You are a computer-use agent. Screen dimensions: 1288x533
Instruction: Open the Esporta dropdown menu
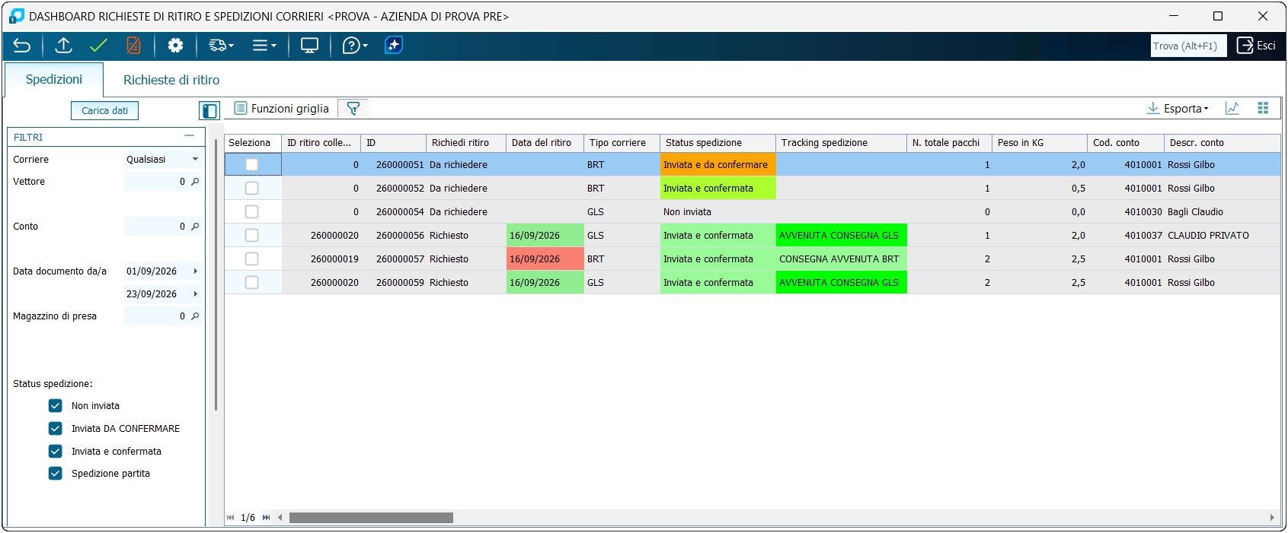[1178, 109]
